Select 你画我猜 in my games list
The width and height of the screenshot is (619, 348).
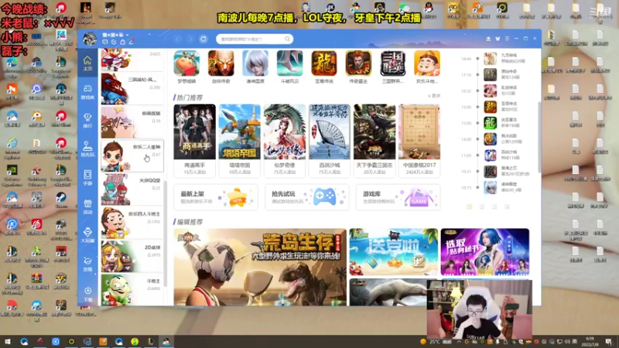point(132,122)
